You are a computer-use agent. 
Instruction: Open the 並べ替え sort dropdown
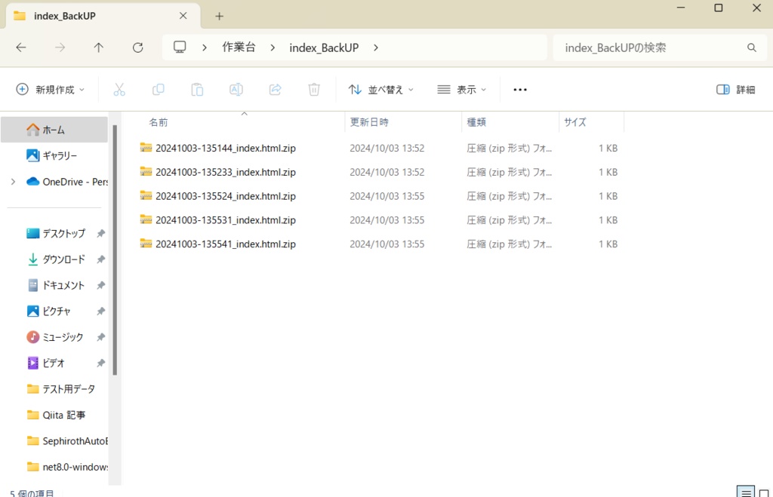click(x=380, y=89)
